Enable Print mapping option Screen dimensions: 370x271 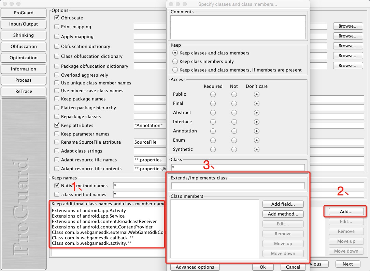(x=57, y=27)
